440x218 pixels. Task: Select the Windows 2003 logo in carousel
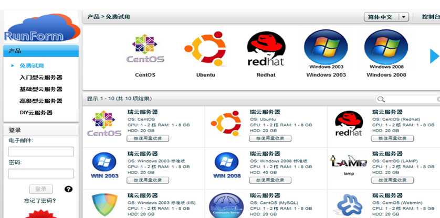pos(326,49)
